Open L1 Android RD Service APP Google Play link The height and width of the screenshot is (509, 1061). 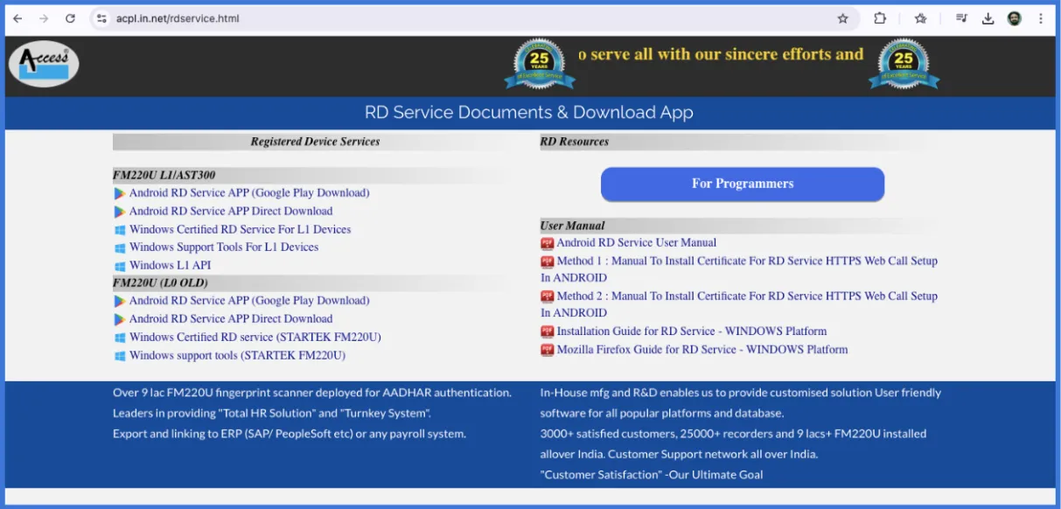click(x=249, y=193)
